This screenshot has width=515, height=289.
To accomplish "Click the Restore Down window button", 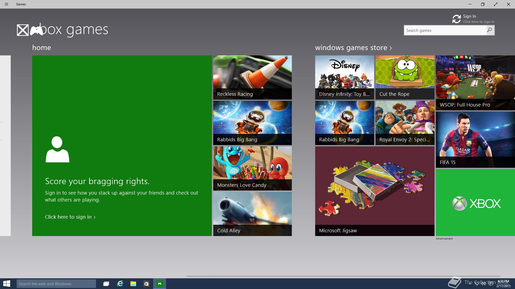I will [x=483, y=4].
